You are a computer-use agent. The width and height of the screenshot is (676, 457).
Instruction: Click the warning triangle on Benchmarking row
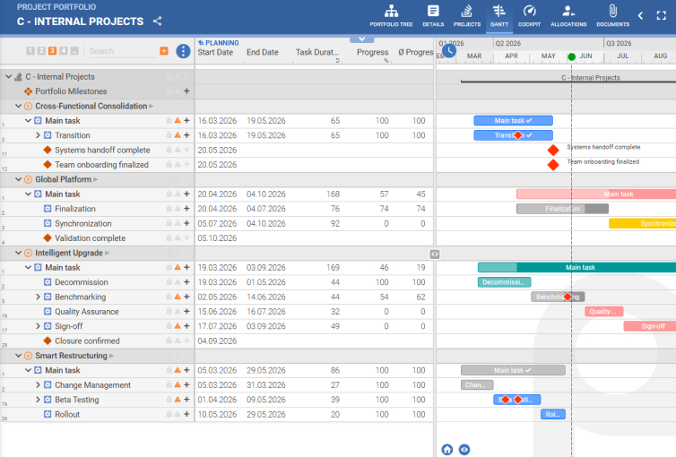178,297
